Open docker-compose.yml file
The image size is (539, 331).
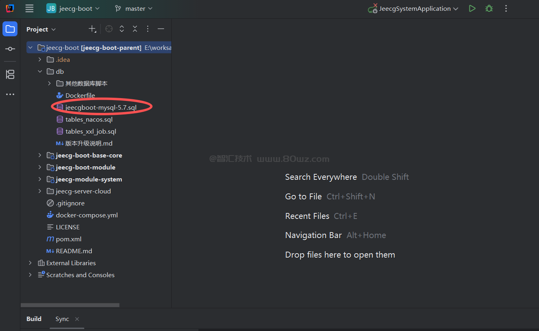click(x=87, y=215)
